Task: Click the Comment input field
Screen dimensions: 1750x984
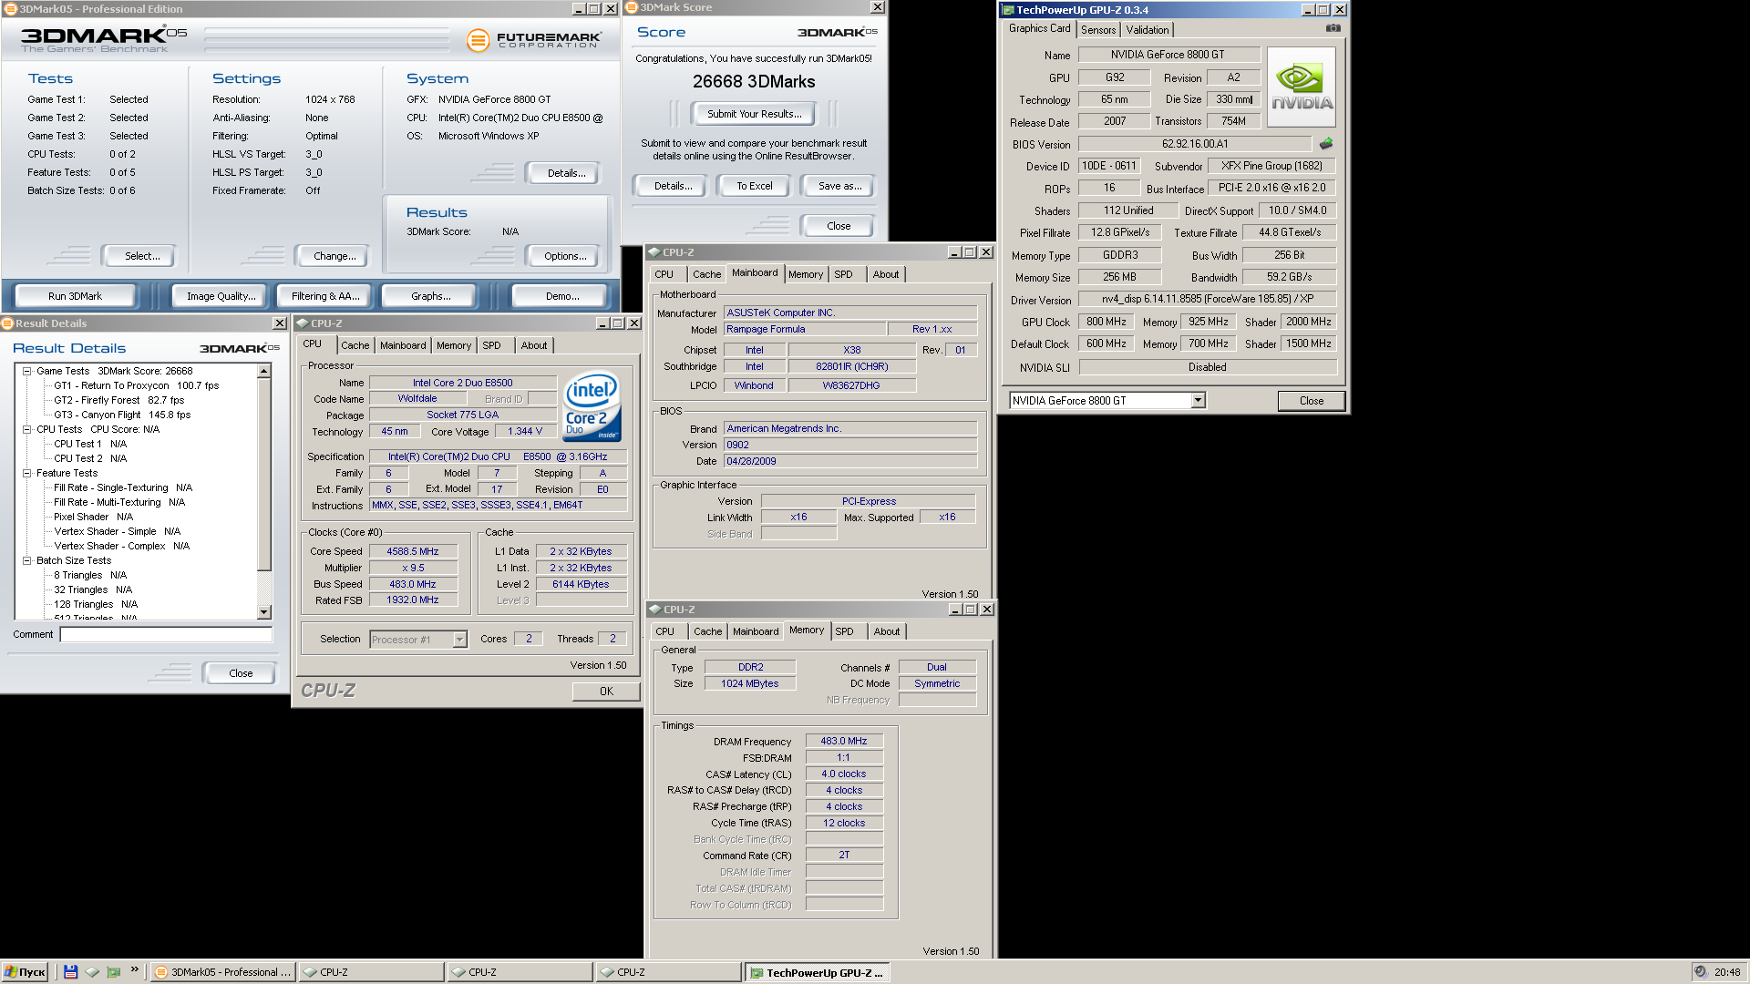Action: [166, 634]
